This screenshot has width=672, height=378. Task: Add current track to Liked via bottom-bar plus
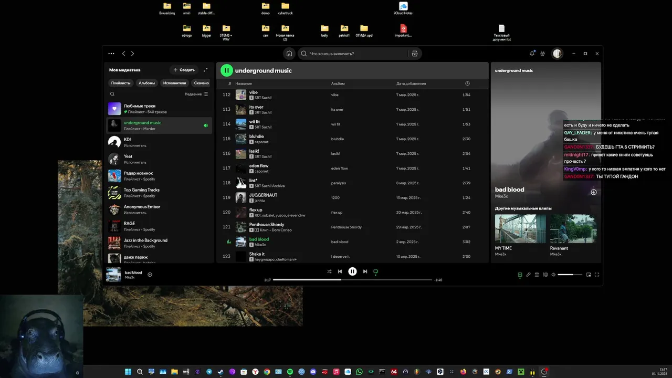pyautogui.click(x=150, y=274)
